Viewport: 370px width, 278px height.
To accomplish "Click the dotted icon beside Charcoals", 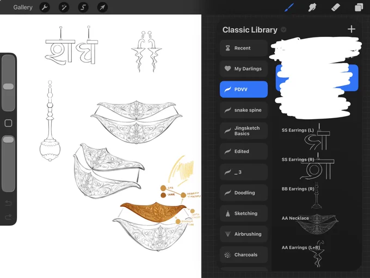I will 227,255.
